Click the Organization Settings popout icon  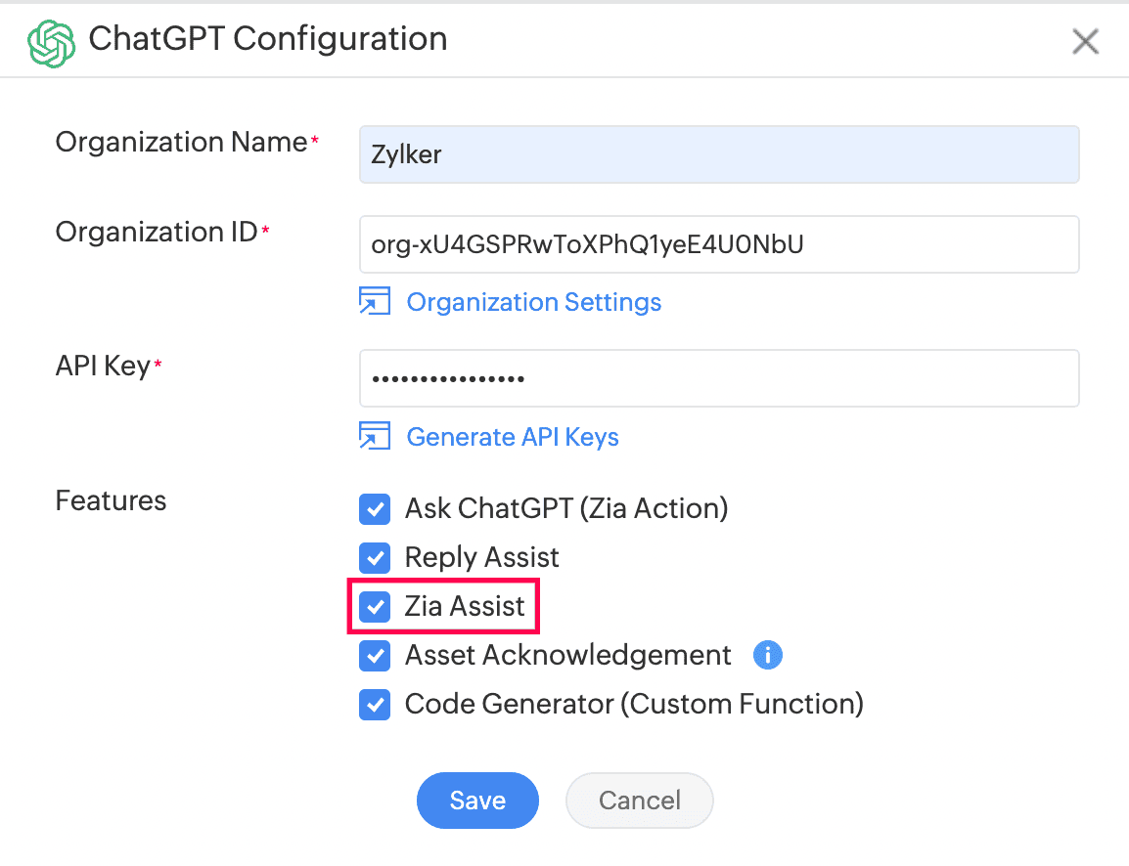pyautogui.click(x=375, y=302)
